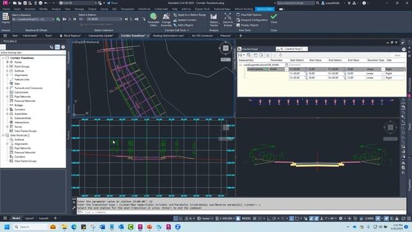Click View/Edit Options button
This screenshot has width=412, height=232.
249,15
